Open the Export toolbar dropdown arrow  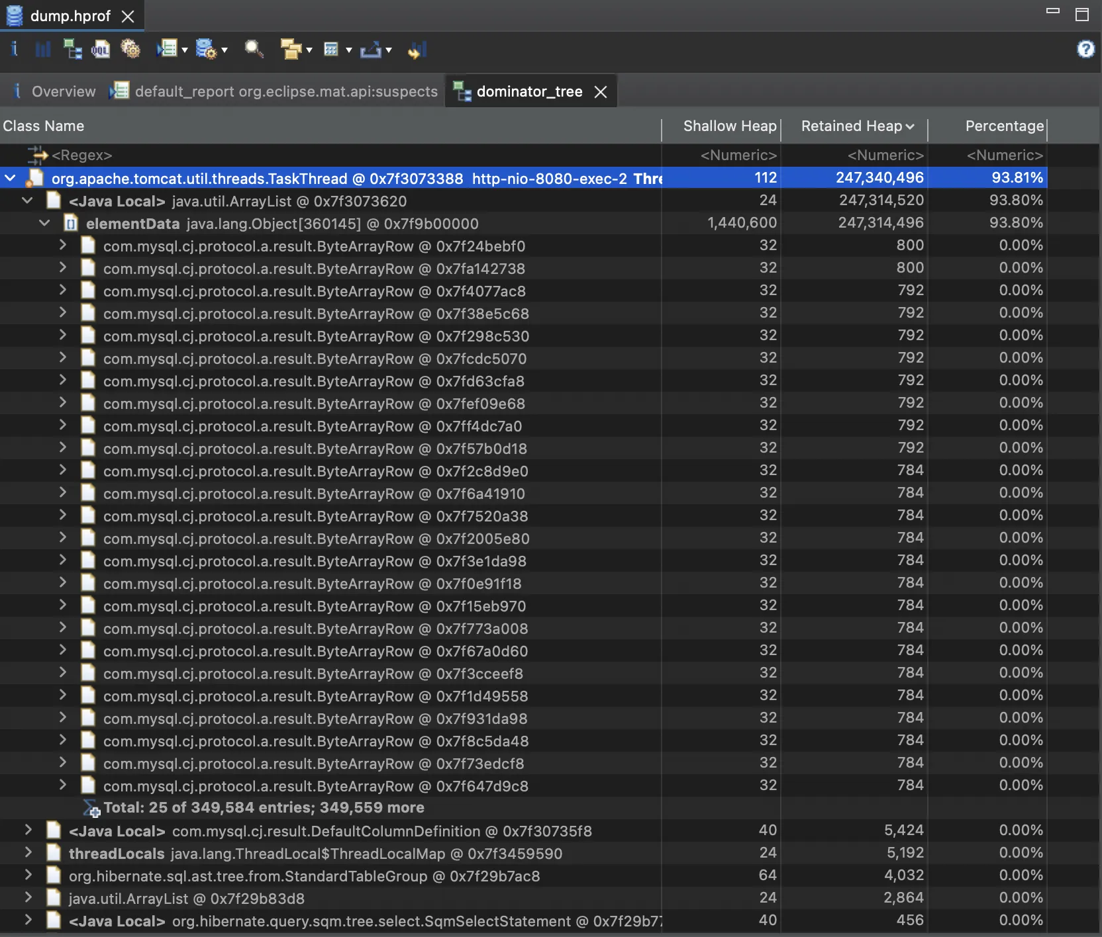(x=389, y=50)
